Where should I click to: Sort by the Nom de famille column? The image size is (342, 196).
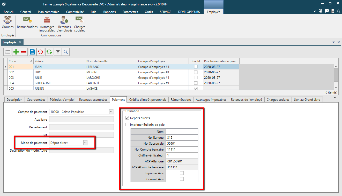(111, 61)
